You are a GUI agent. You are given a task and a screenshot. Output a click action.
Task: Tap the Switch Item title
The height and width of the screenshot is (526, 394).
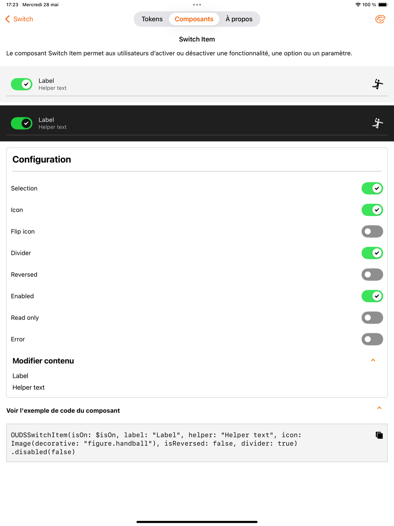pyautogui.click(x=197, y=39)
